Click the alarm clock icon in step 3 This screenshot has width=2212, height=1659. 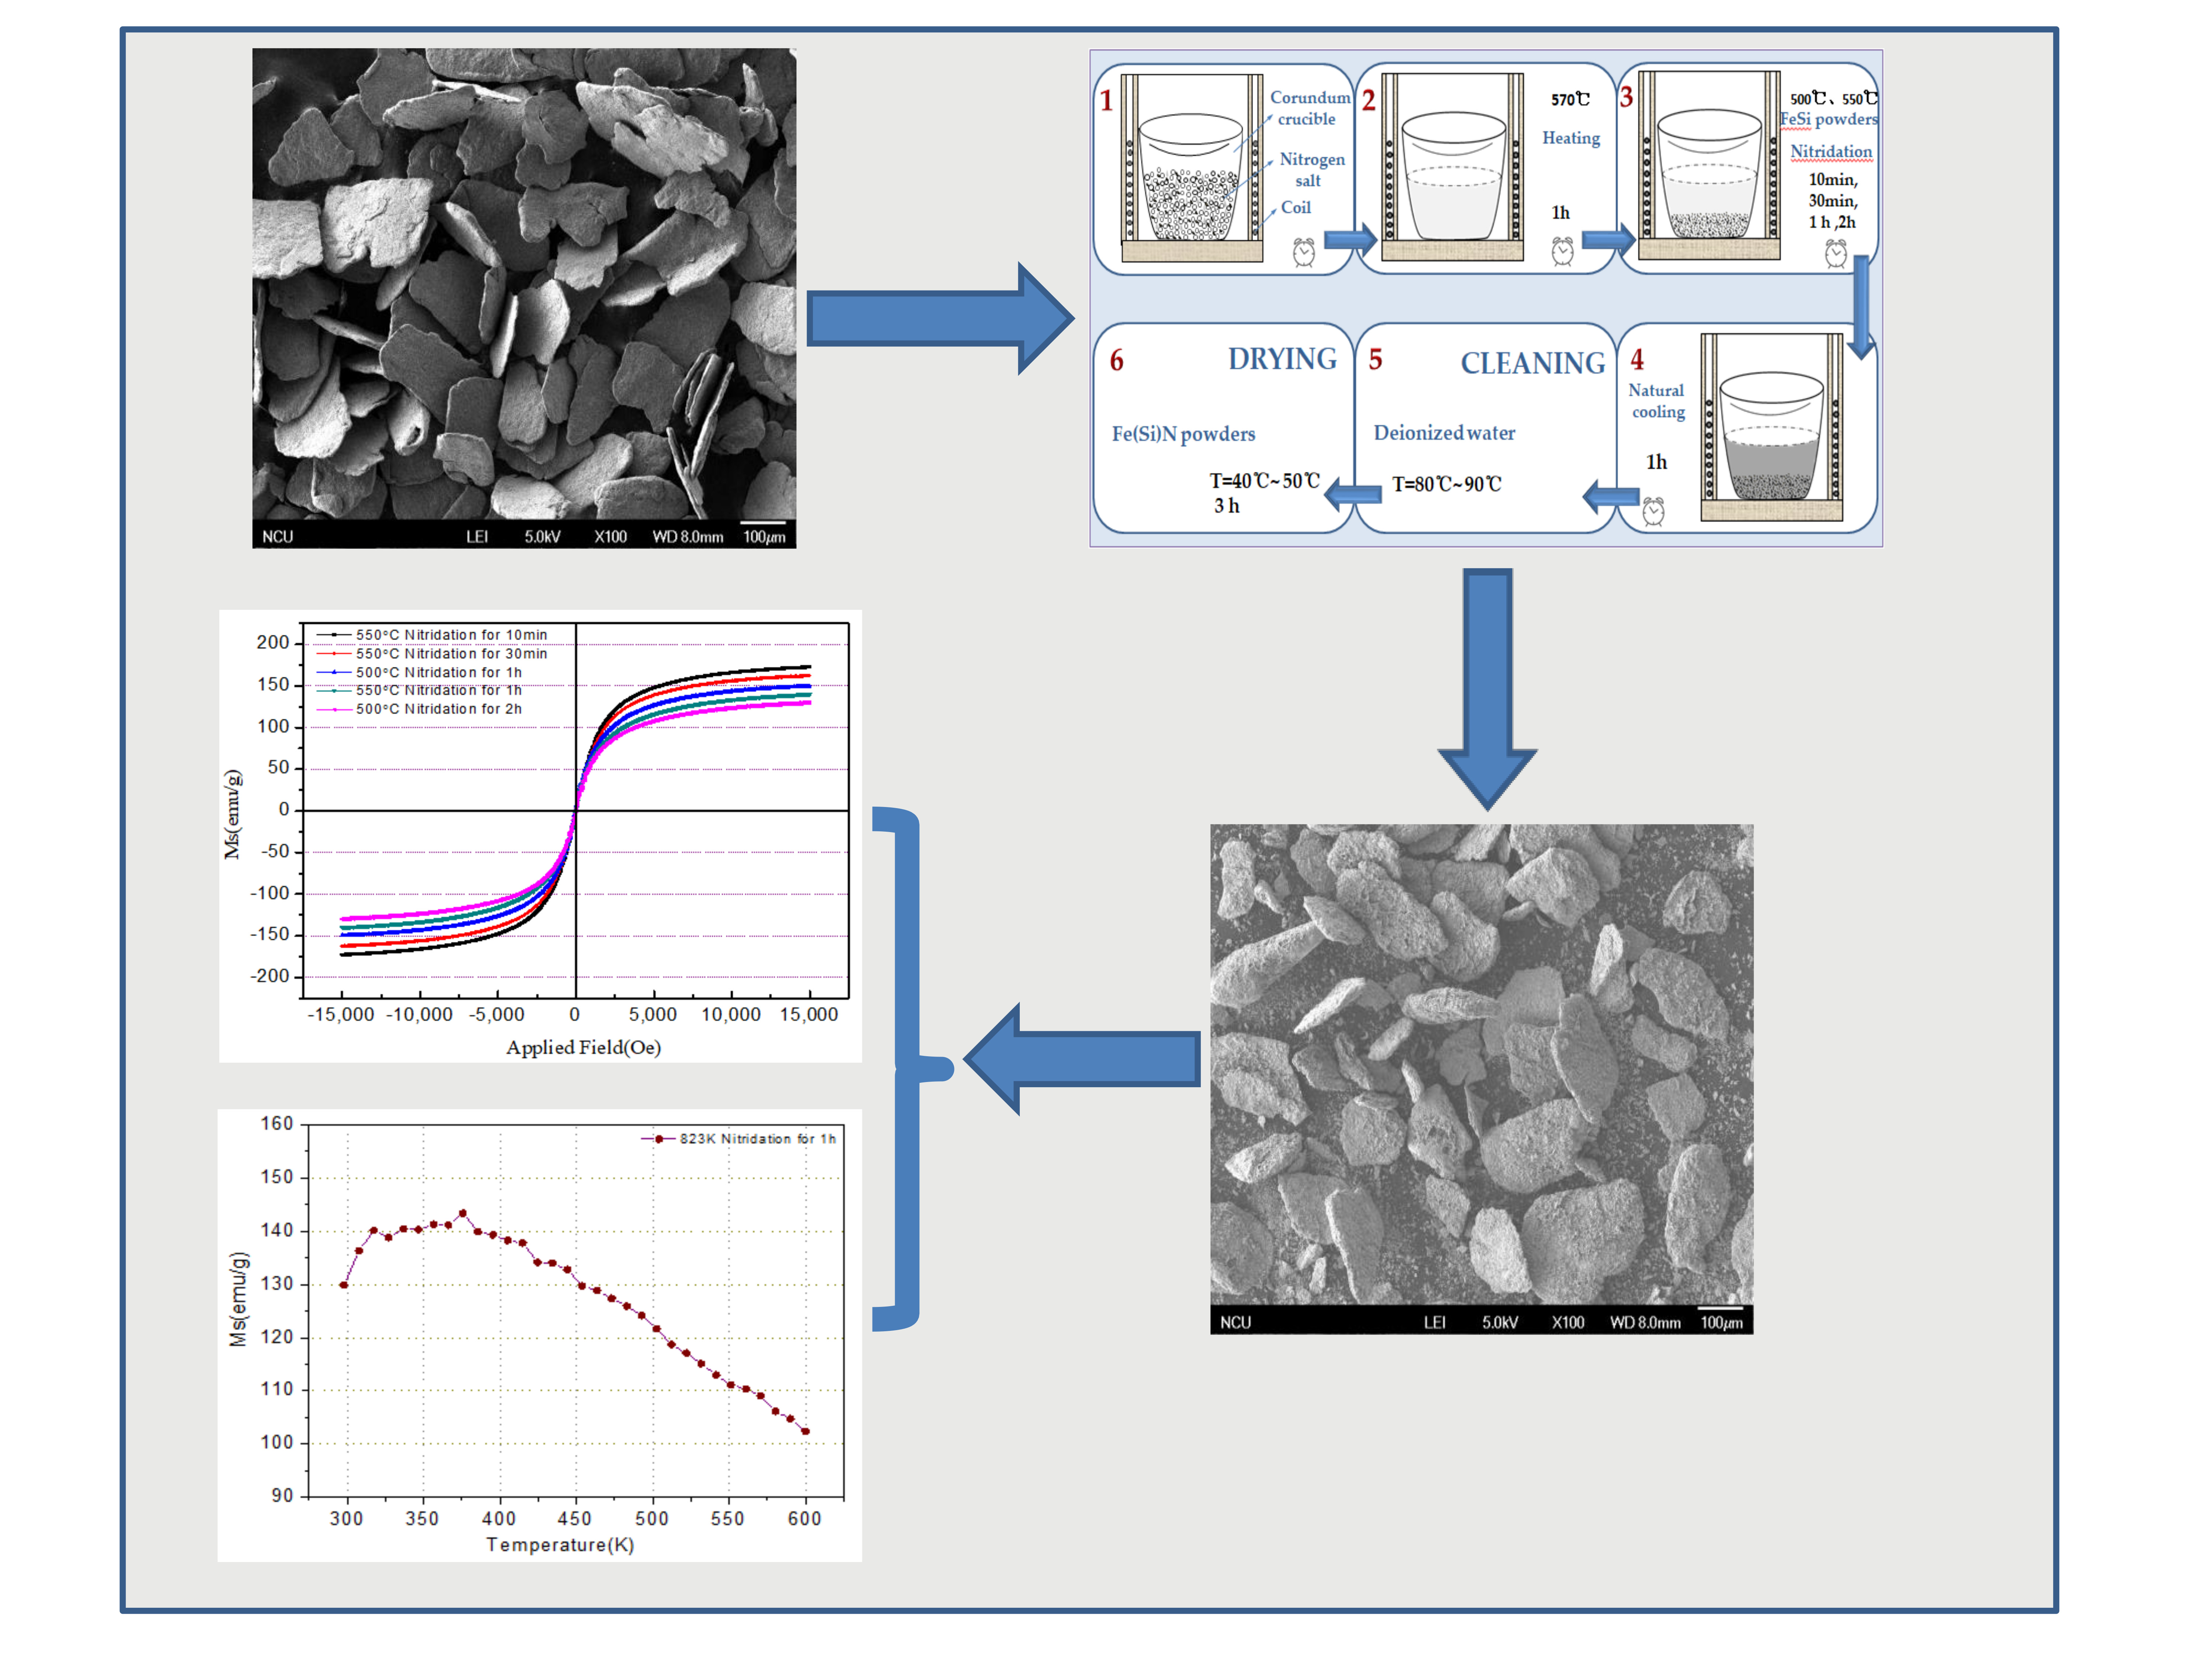pyautogui.click(x=1836, y=253)
